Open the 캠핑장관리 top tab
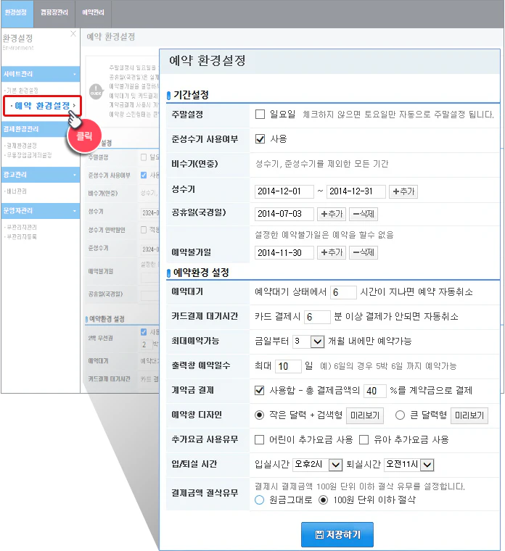 pyautogui.click(x=54, y=13)
